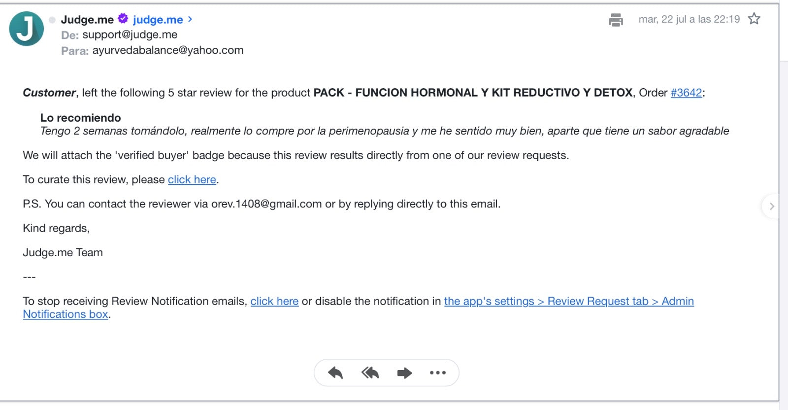Screen dimensions: 788x410
Task: Expand sender details chevron next to judge.me
Action: tap(190, 19)
